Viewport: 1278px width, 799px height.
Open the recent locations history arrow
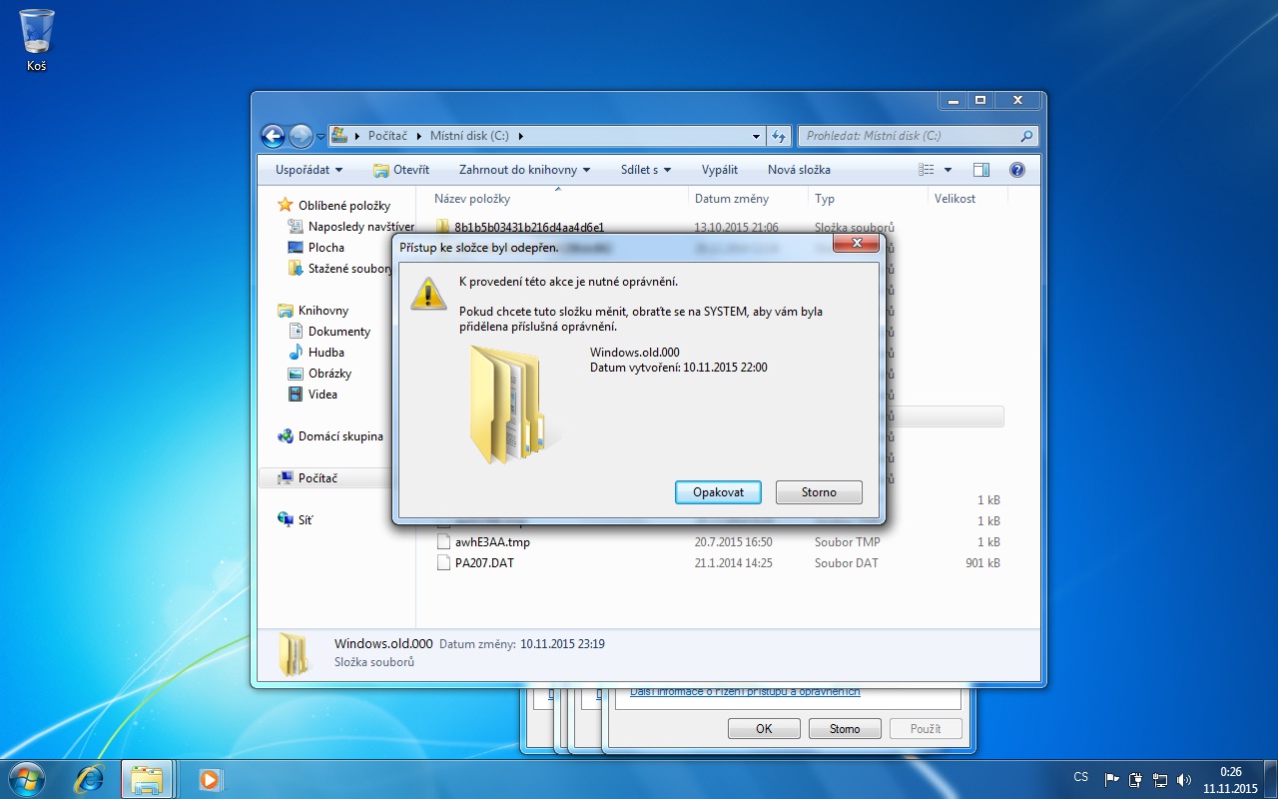(320, 136)
